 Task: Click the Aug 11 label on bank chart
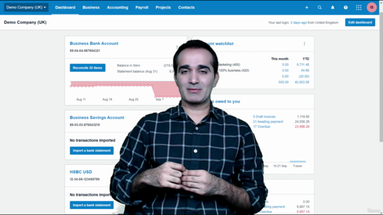click(x=81, y=100)
